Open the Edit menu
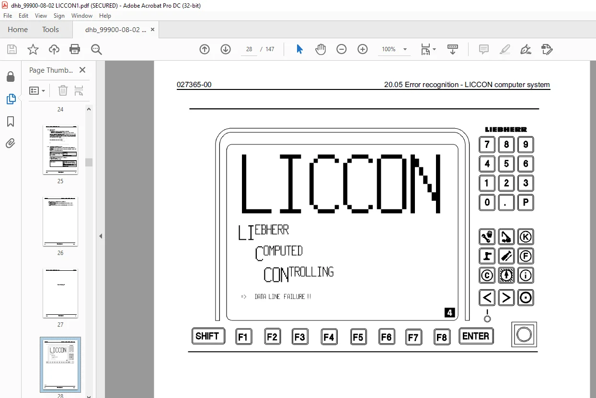 23,16
